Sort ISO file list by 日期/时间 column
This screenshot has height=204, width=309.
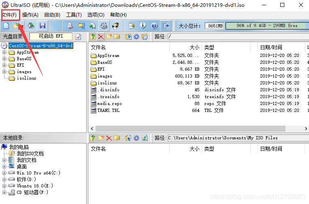pyautogui.click(x=281, y=47)
